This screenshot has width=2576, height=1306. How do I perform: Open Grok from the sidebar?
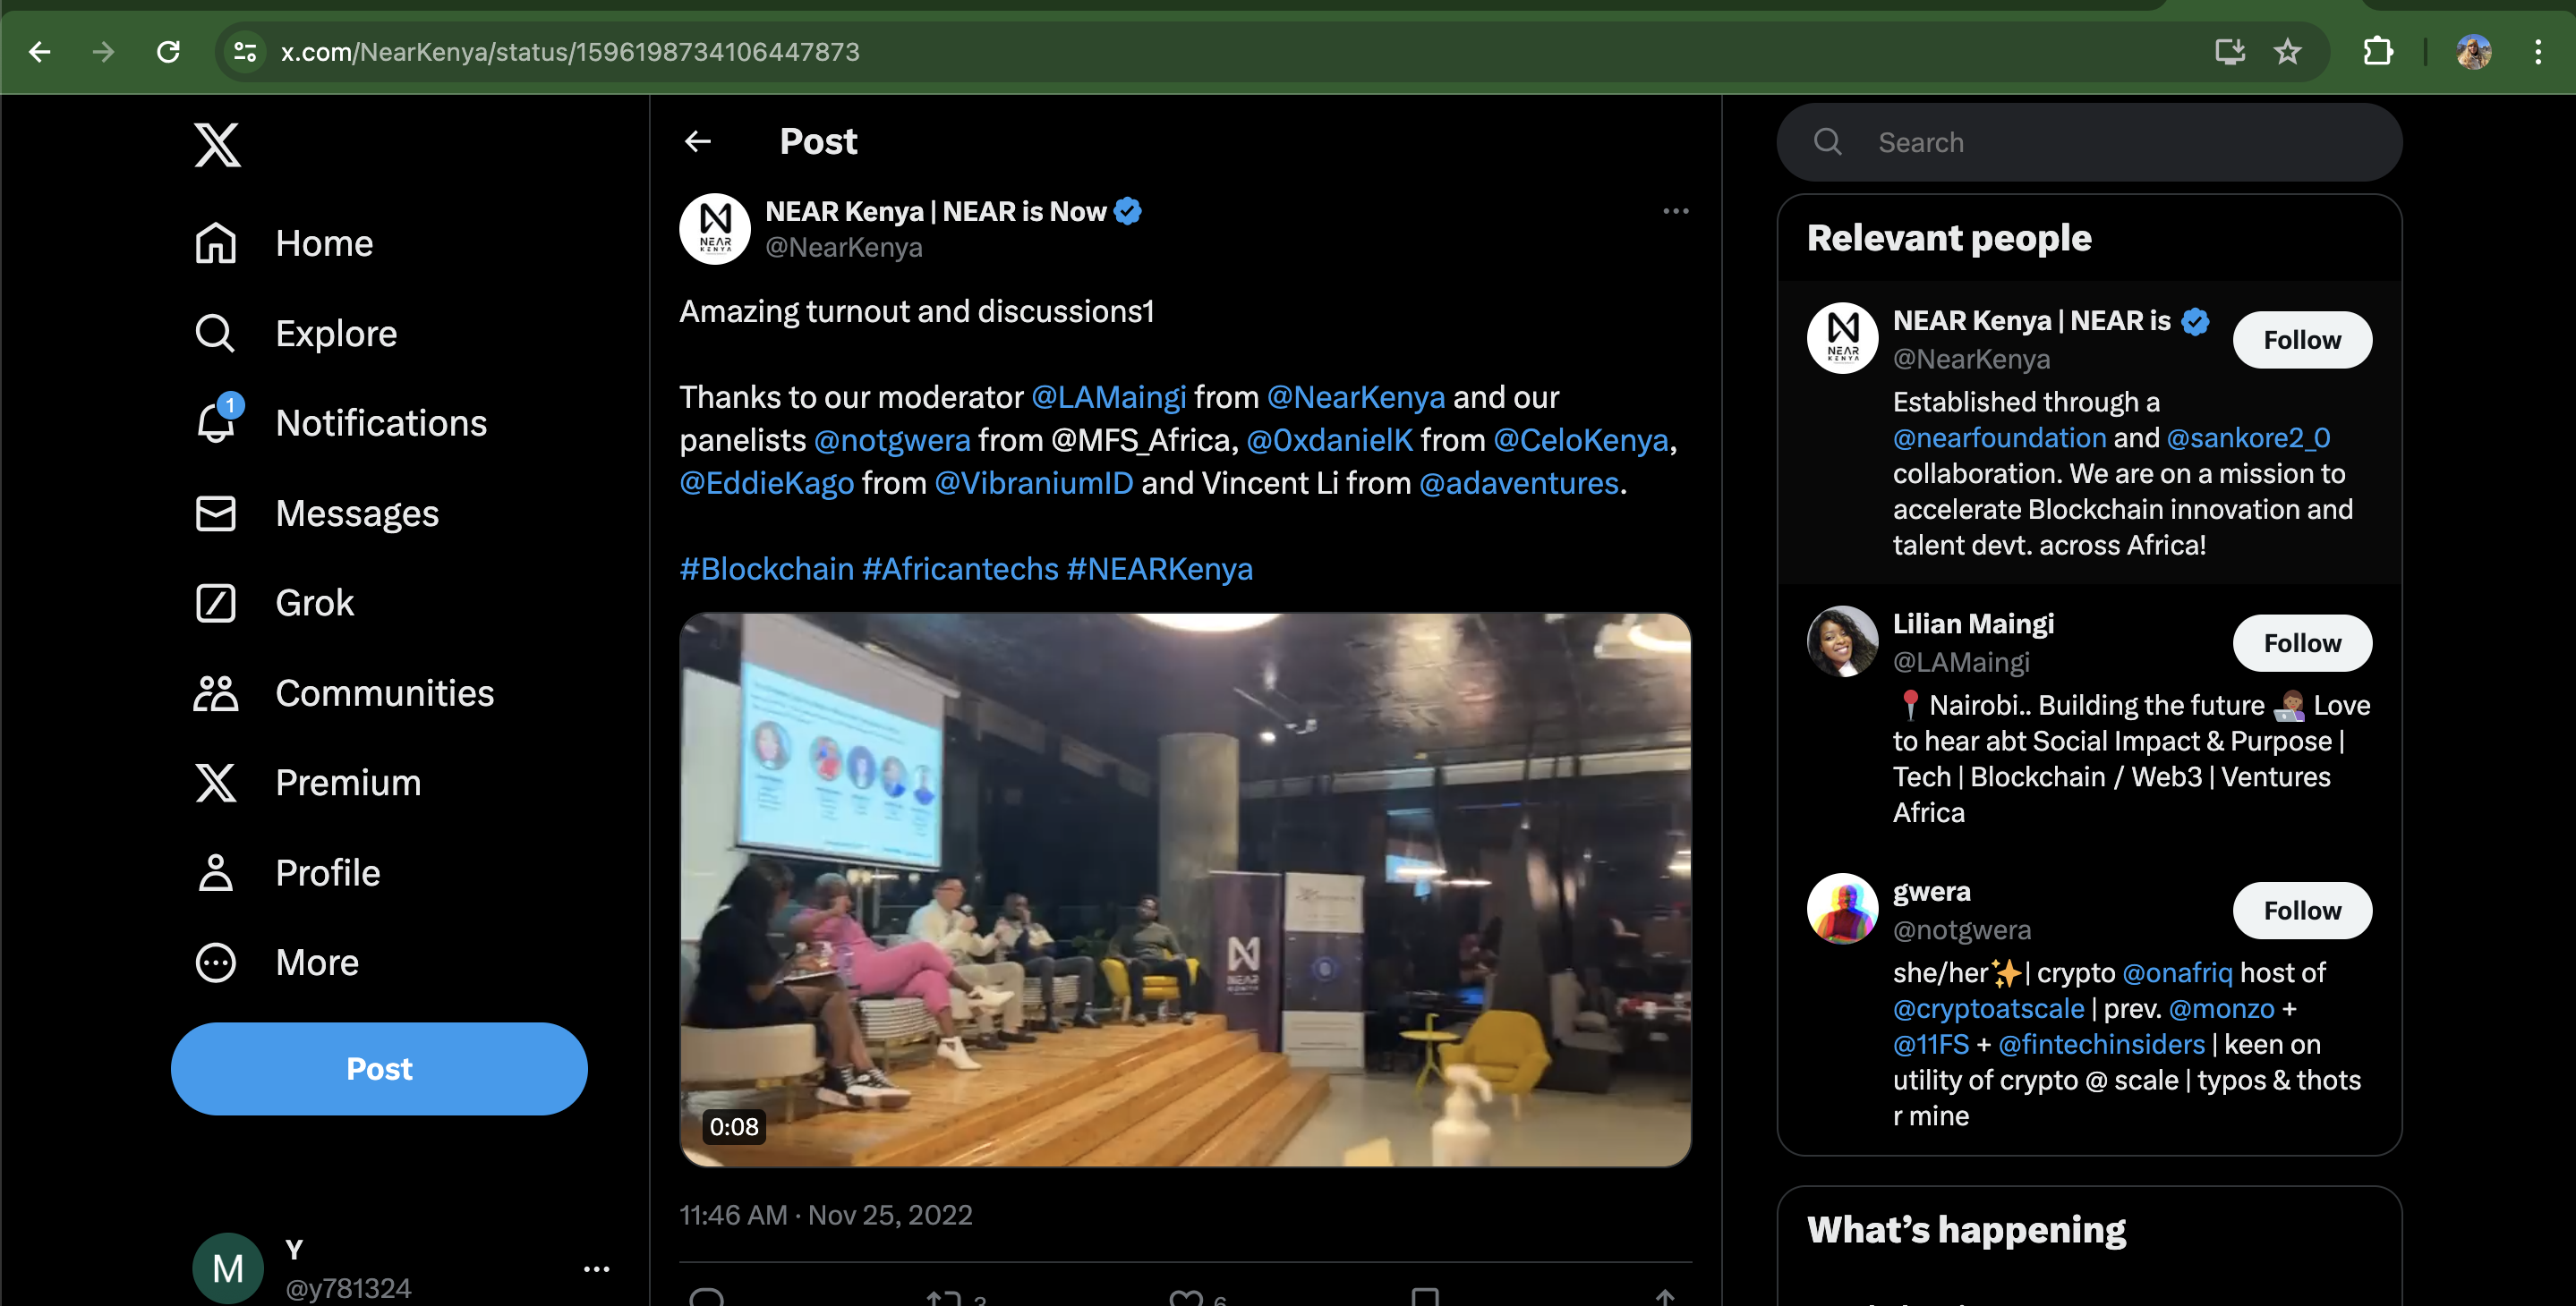pyautogui.click(x=274, y=604)
